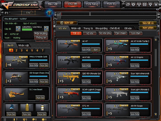Select the white smoke grenade item icon
This screenshot has width=161, height=121.
click(x=42, y=107)
